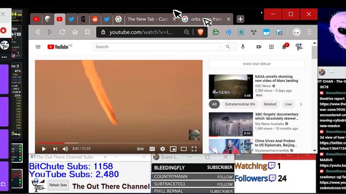346x194 pixels.
Task: Open NASA Mars landing video thumbnail
Action: coord(231,87)
